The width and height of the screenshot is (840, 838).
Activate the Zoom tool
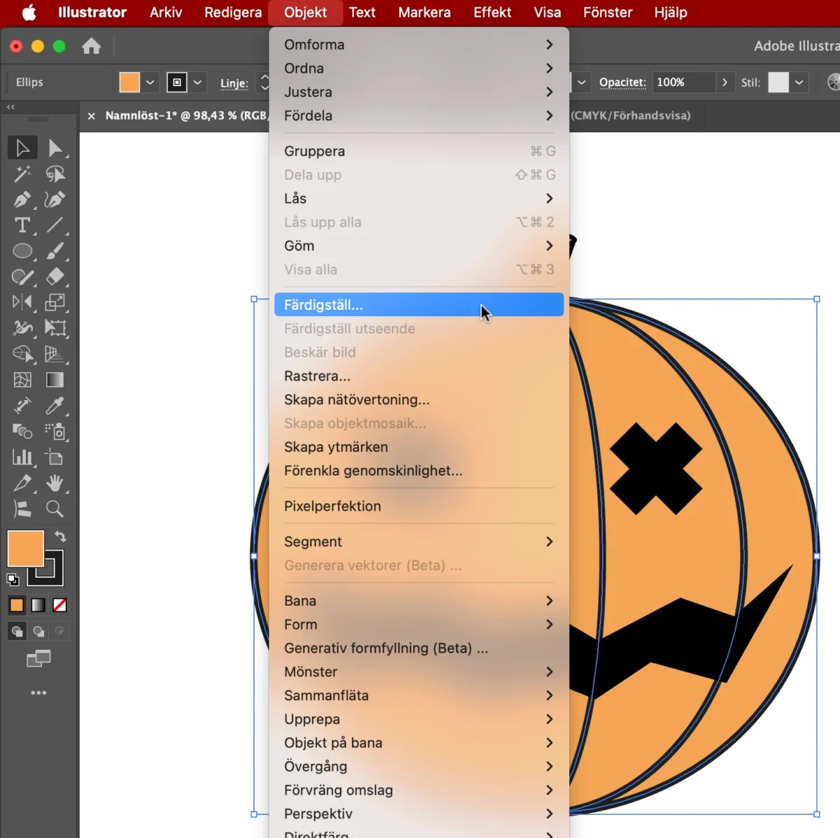pos(55,509)
